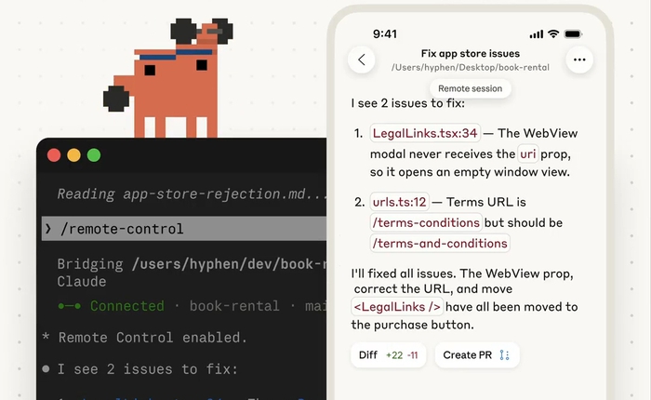Tap the Remote session pill label

(470, 88)
